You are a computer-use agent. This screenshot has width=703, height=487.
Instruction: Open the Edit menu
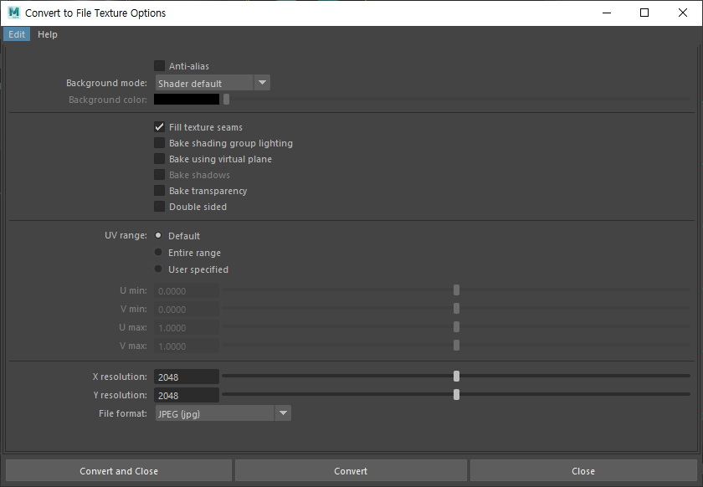tap(17, 34)
